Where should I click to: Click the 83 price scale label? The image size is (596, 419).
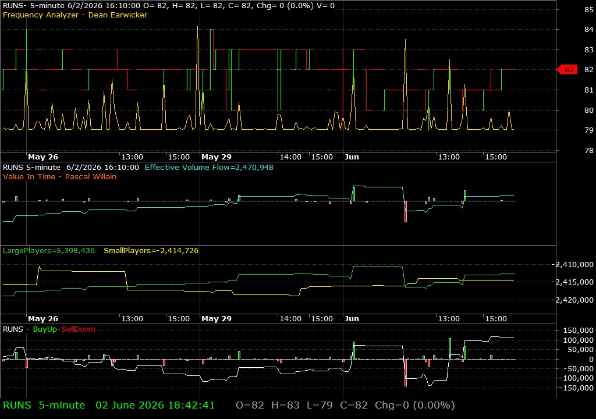589,50
